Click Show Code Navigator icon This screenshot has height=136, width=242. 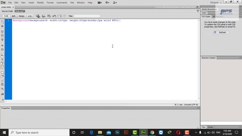(x=2, y=26)
